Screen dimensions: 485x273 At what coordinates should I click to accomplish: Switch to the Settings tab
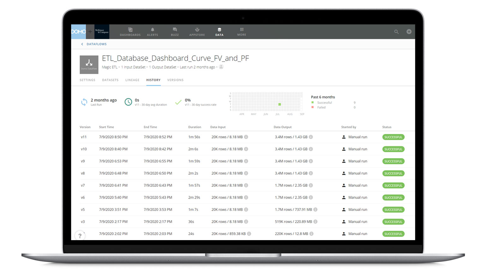(x=87, y=80)
